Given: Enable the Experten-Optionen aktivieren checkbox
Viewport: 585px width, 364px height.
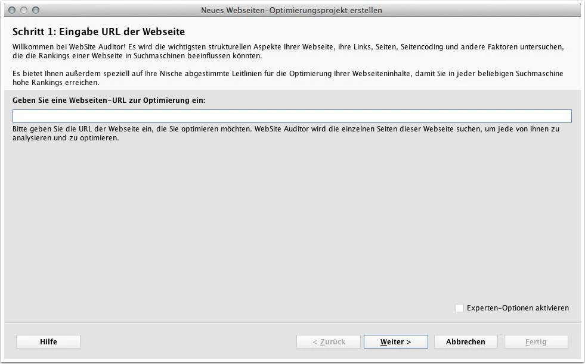Looking at the screenshot, I should (460, 308).
